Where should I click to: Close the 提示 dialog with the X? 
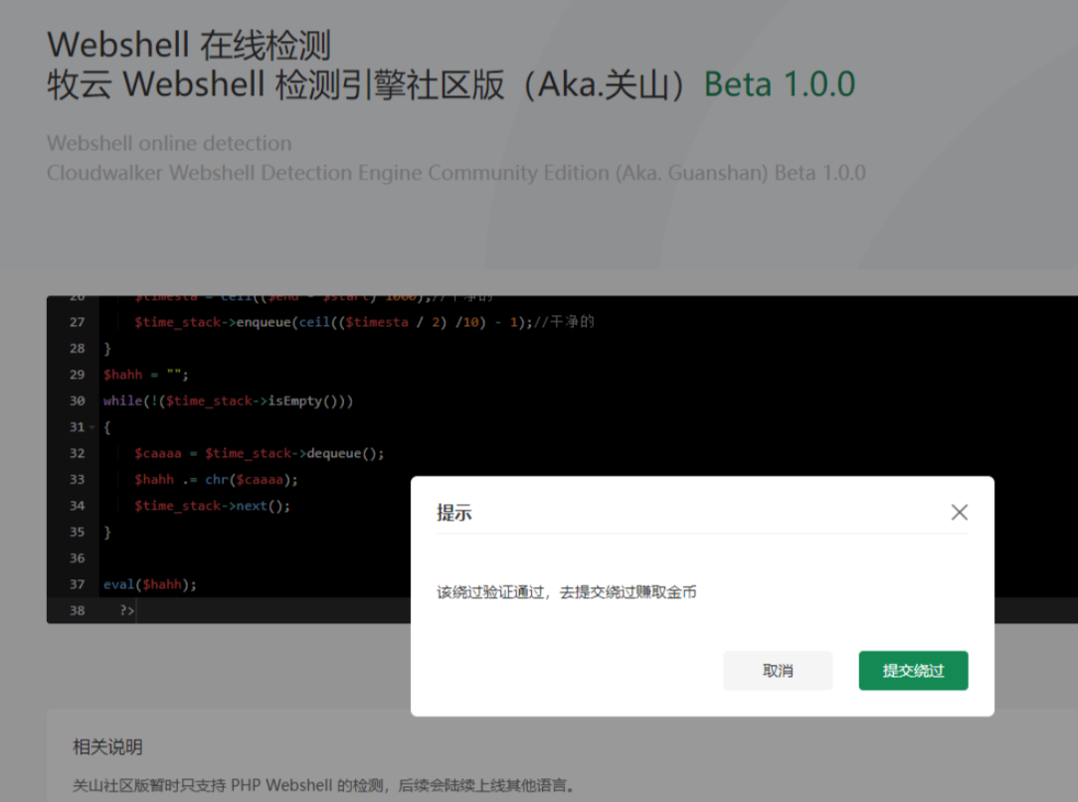959,512
